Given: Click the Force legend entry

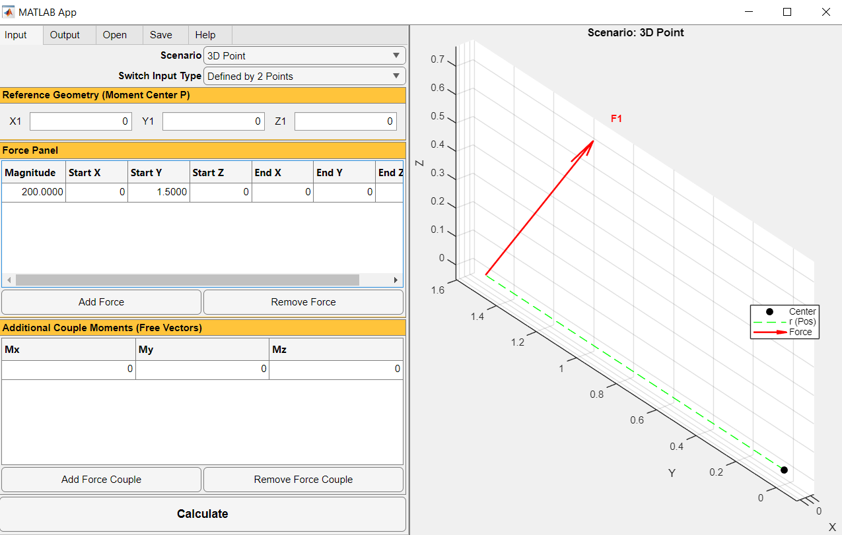Looking at the screenshot, I should click(785, 332).
